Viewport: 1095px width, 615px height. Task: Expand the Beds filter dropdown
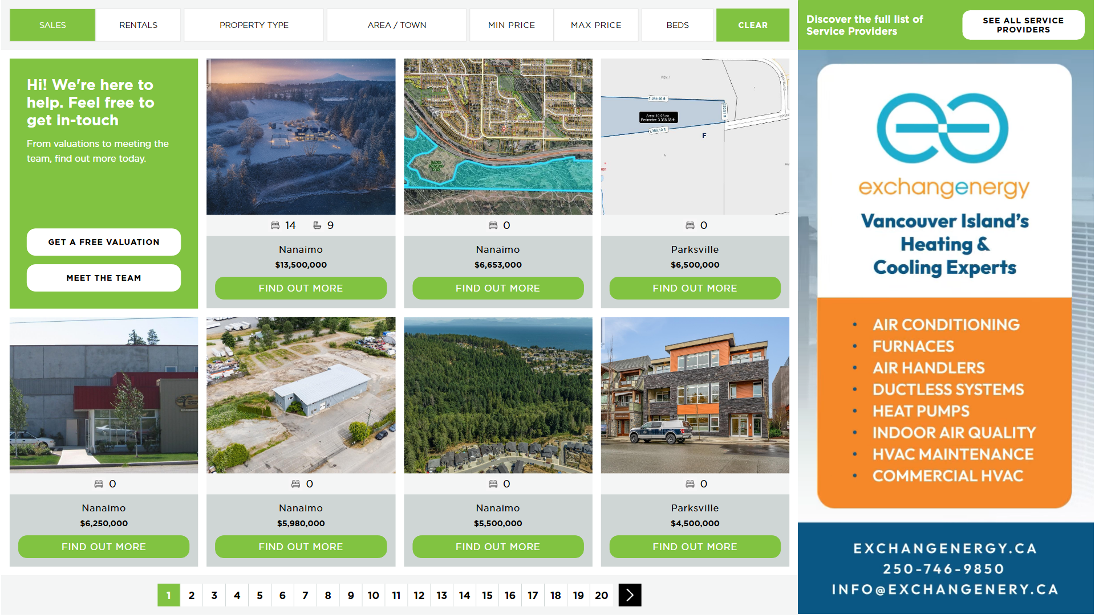677,25
